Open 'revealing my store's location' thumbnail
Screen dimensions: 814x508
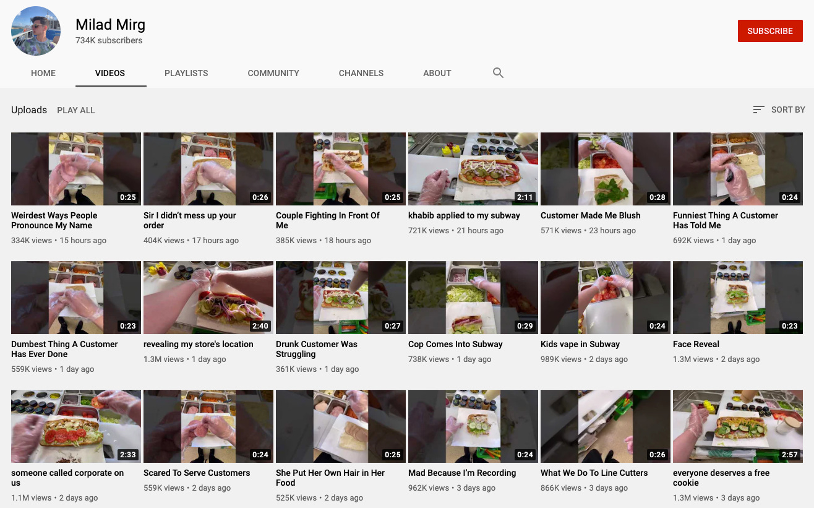pos(208,298)
